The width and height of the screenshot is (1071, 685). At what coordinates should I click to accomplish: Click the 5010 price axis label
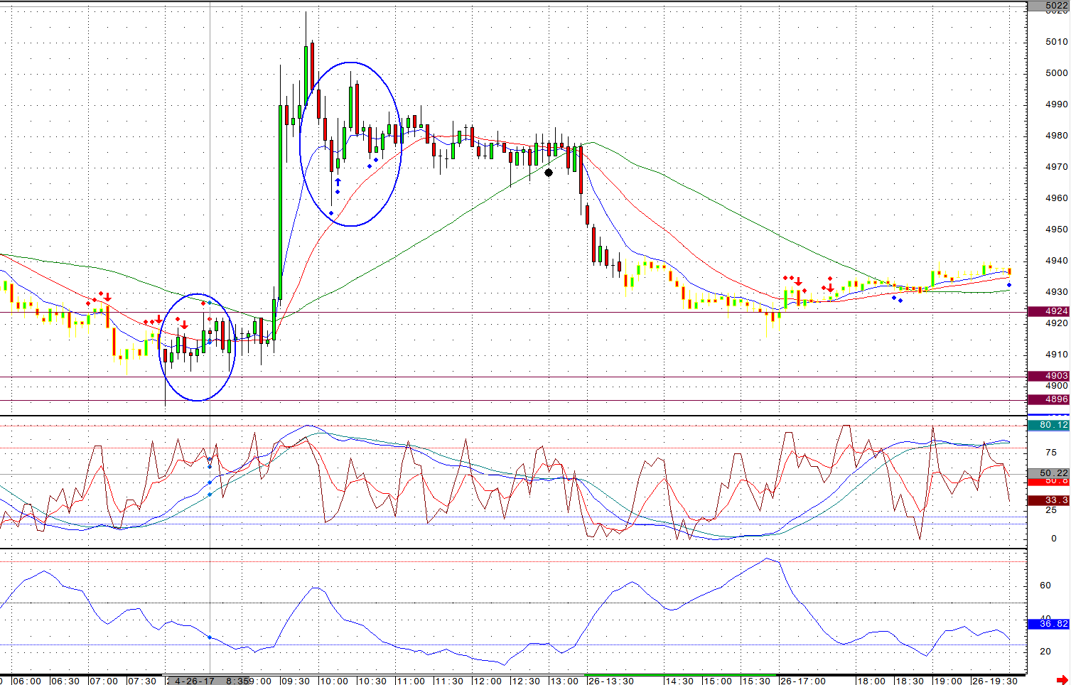coord(1057,42)
